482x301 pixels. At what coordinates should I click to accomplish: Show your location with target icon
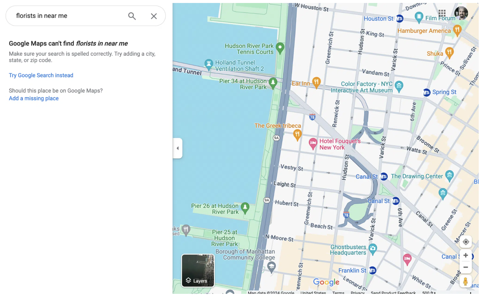466,242
